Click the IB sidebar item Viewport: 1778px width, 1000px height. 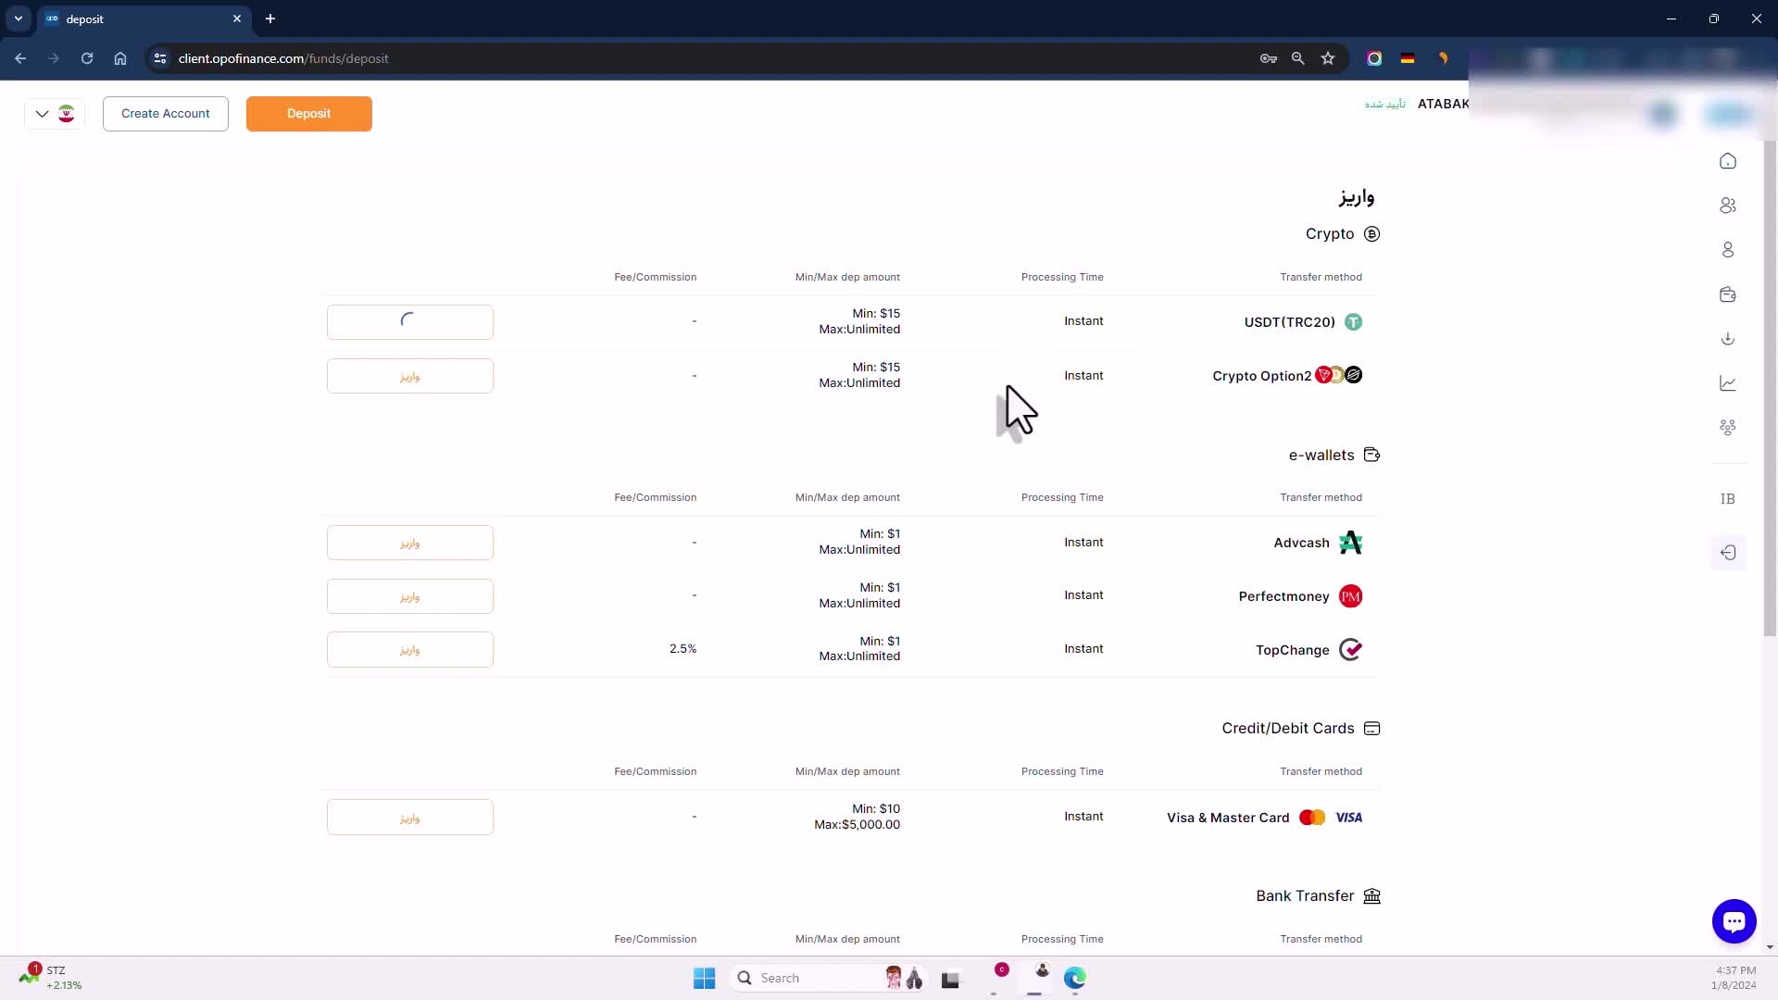[x=1728, y=499]
